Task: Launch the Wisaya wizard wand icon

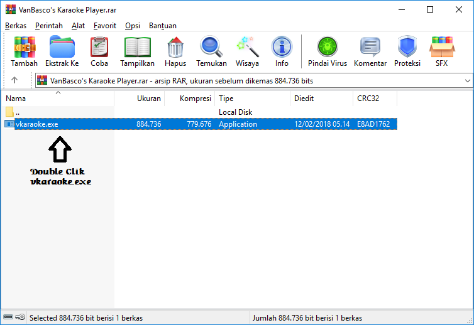Action: [248, 47]
